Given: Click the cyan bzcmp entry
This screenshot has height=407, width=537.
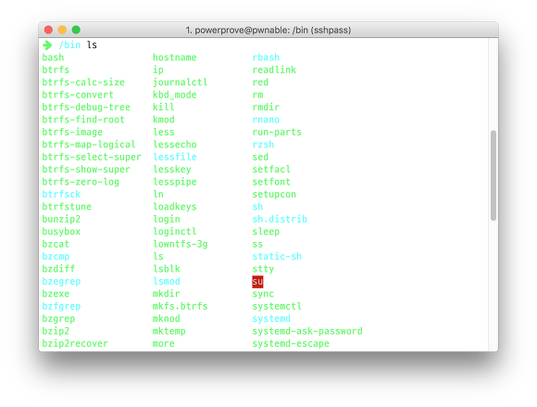Looking at the screenshot, I should [x=56, y=257].
